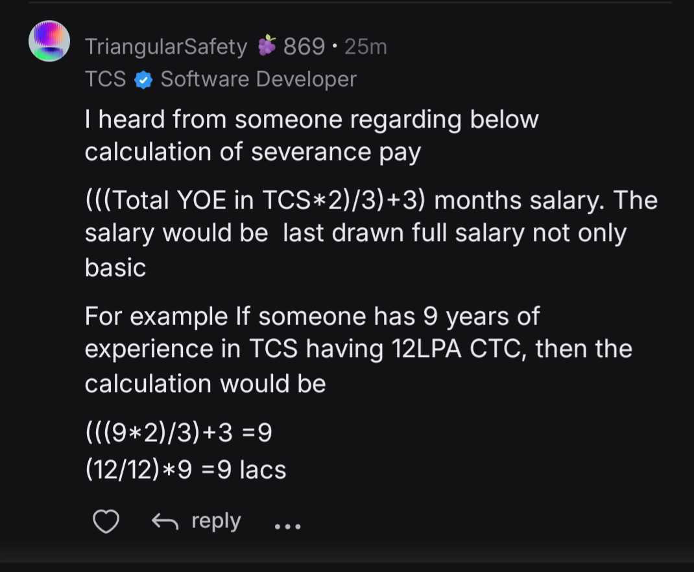
Task: Click the "For example If someone has 9 years" line
Action: [x=312, y=316]
